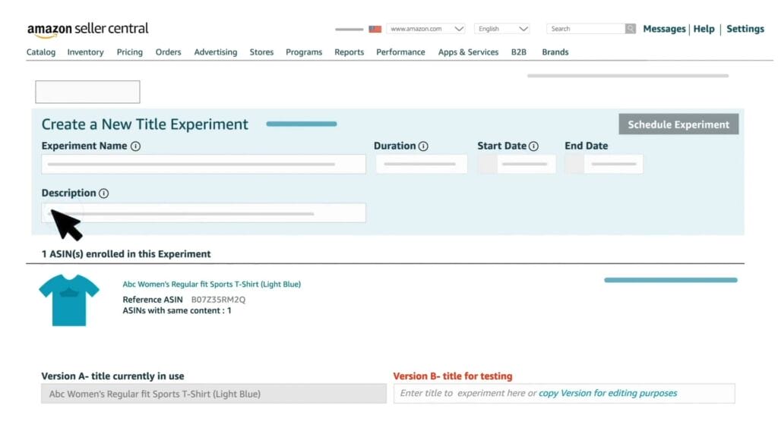Click 'Version A- title currently in use' label
778x437 pixels.
112,376
